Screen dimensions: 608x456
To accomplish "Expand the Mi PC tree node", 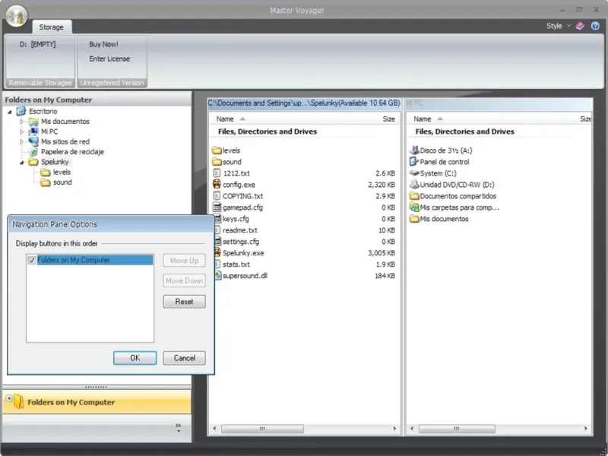I will click(x=22, y=131).
